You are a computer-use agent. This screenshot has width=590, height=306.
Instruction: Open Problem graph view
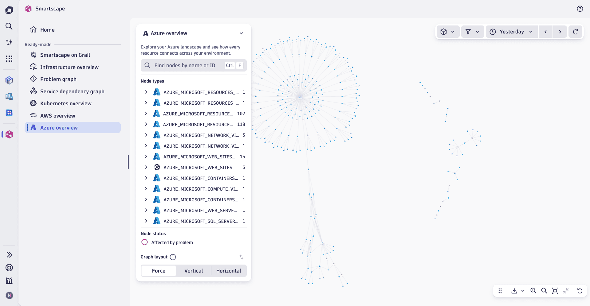tap(73, 79)
